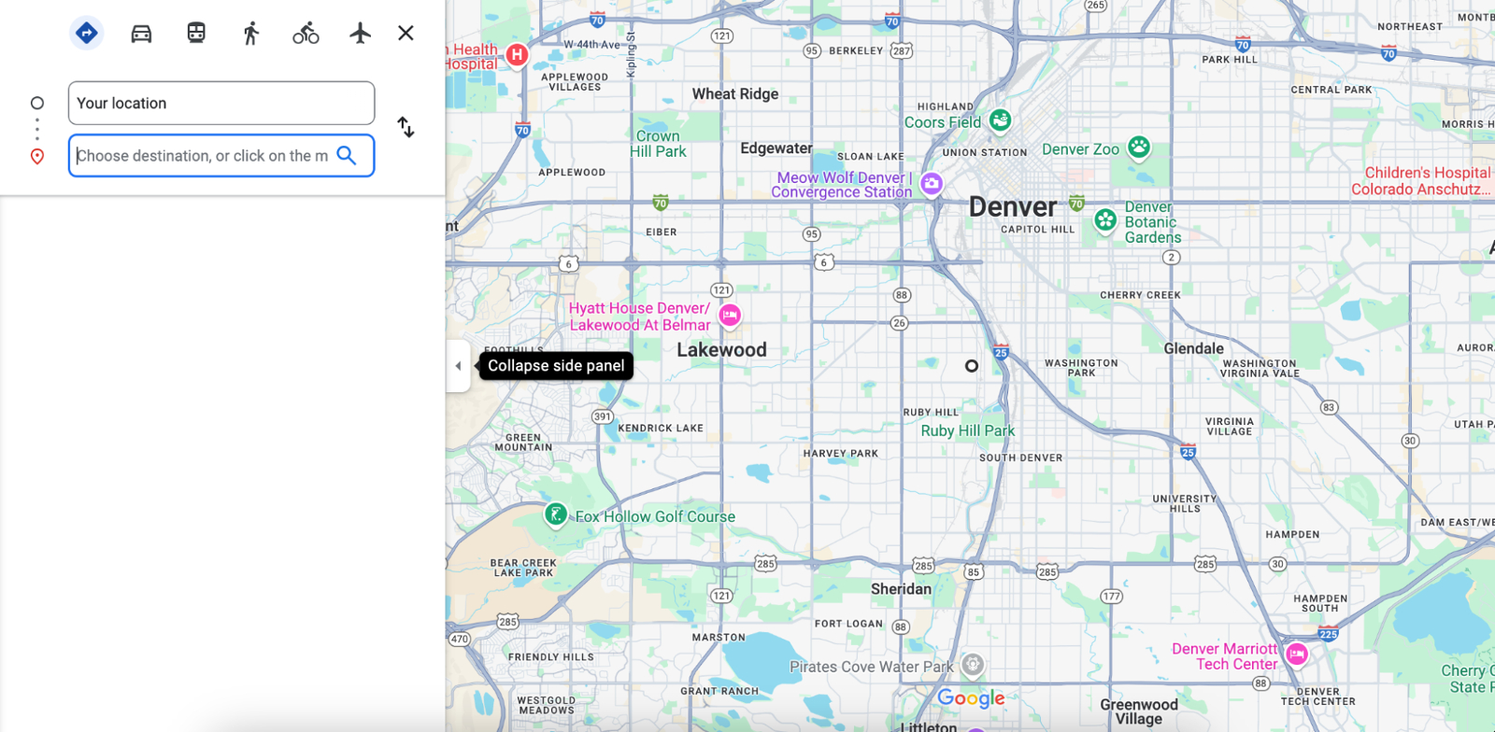Click the Fox Hollow Golf Course marker

[556, 514]
